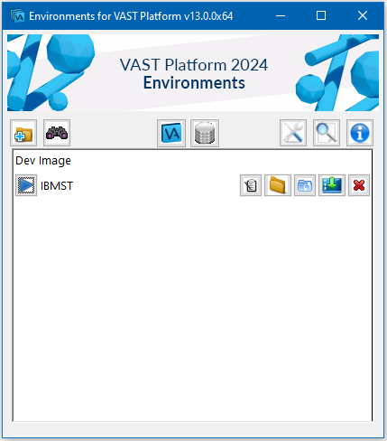387x441 pixels.
Task: Click the IBMST green download arrow icon
Action: [332, 185]
